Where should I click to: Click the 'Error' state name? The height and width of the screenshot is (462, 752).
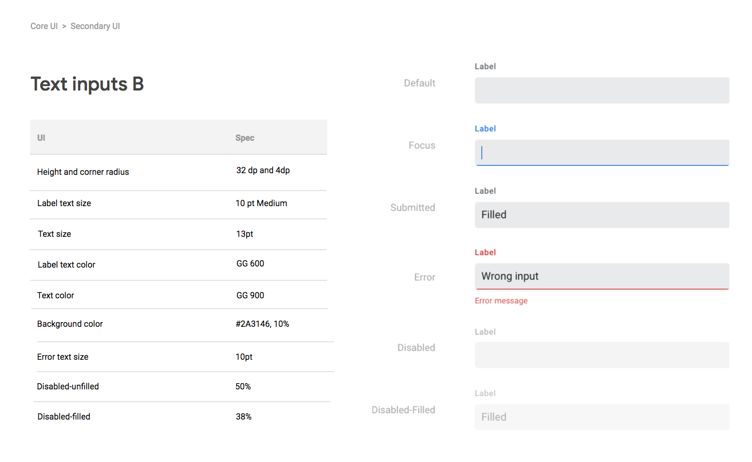tap(425, 277)
